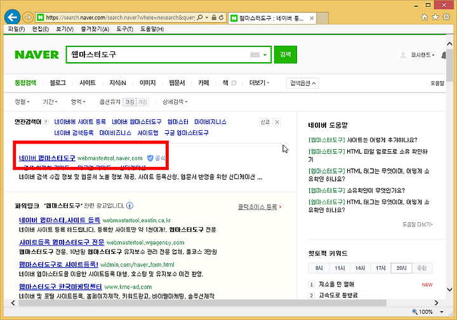The height and width of the screenshot is (320, 457).
Task: Click the lock security icon in address bar
Action: [214, 18]
